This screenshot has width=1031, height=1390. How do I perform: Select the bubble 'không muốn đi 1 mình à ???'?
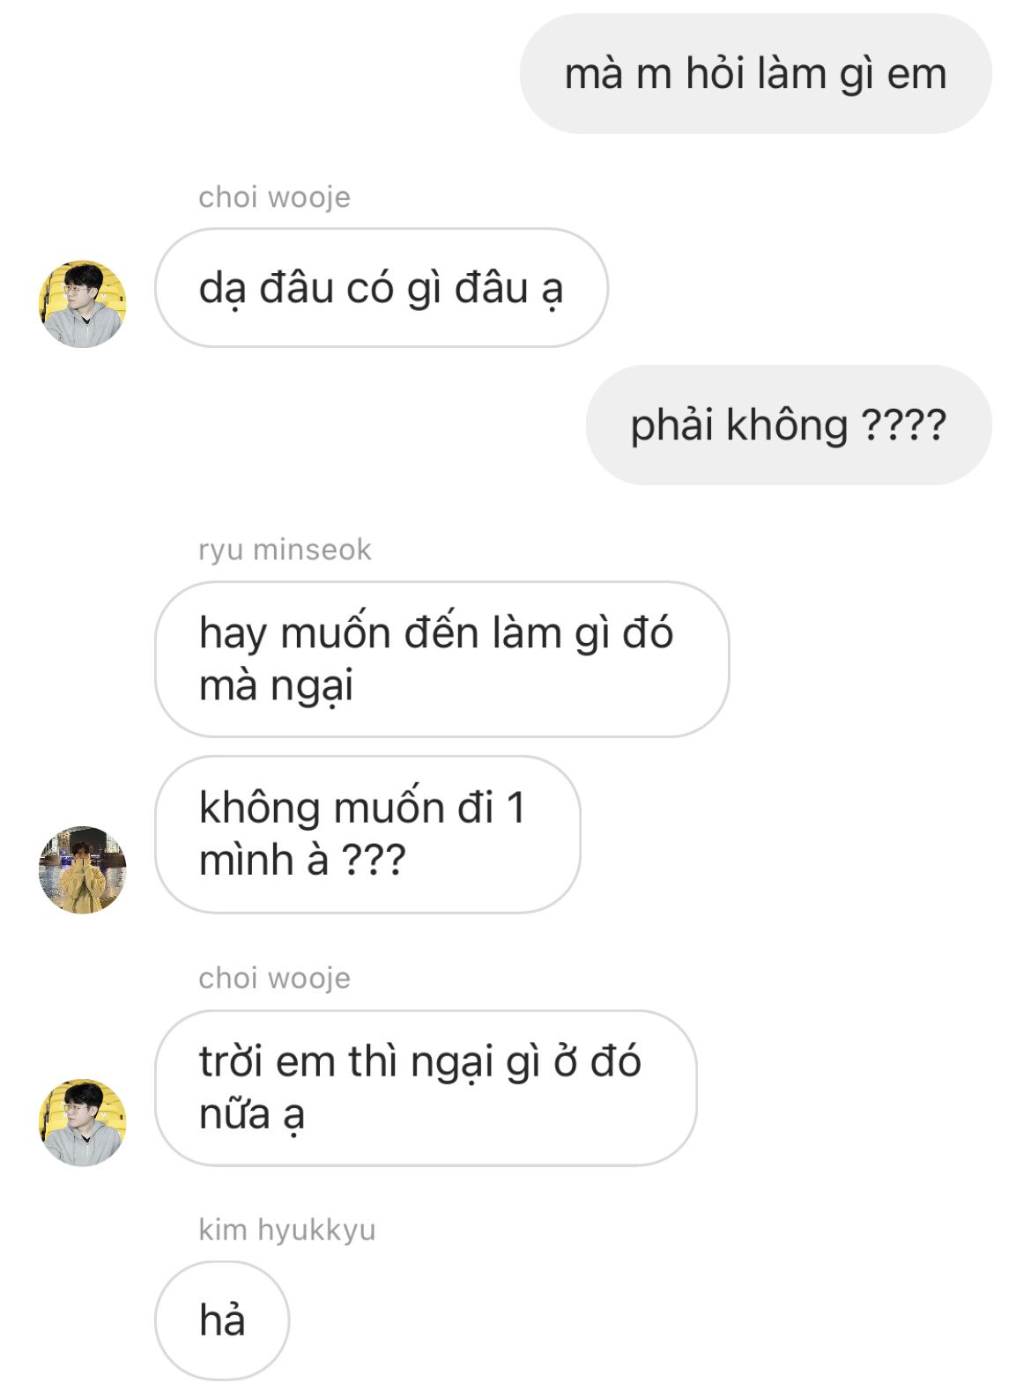[x=367, y=834]
